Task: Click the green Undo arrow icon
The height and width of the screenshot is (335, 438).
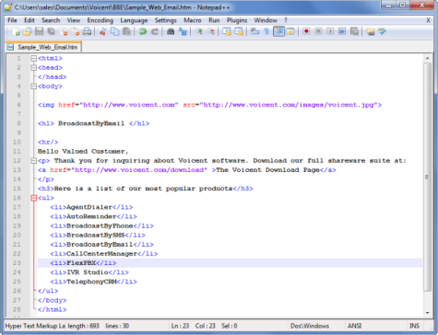Action: pyautogui.click(x=143, y=31)
